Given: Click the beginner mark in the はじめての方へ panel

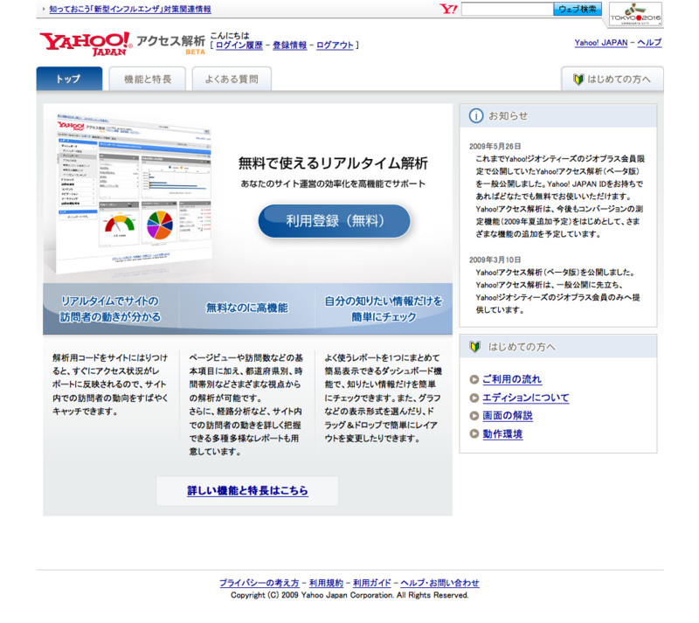Looking at the screenshot, I should pos(474,347).
